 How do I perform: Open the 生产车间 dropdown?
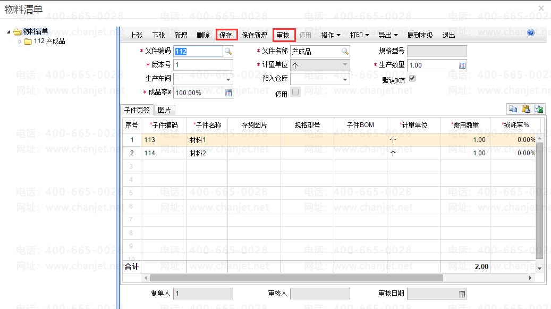tap(228, 79)
